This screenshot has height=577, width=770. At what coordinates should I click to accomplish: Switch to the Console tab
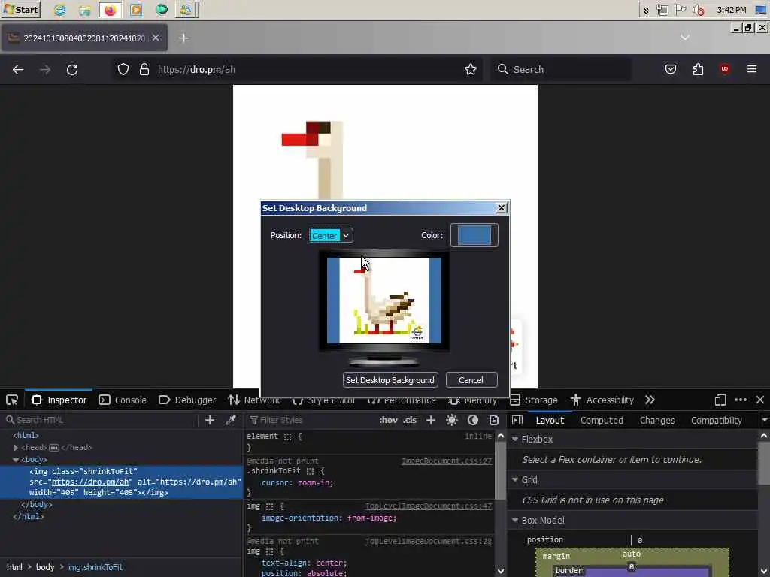[x=123, y=400]
